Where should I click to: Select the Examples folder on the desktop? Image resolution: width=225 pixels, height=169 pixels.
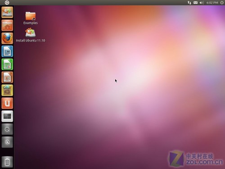click(31, 16)
